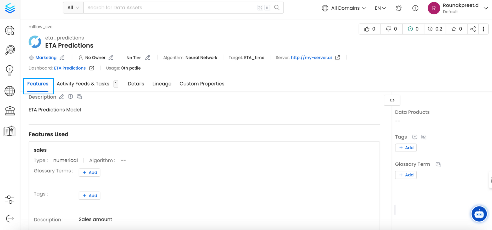Switch to the Lineage tab
The width and height of the screenshot is (492, 230).
pyautogui.click(x=162, y=84)
